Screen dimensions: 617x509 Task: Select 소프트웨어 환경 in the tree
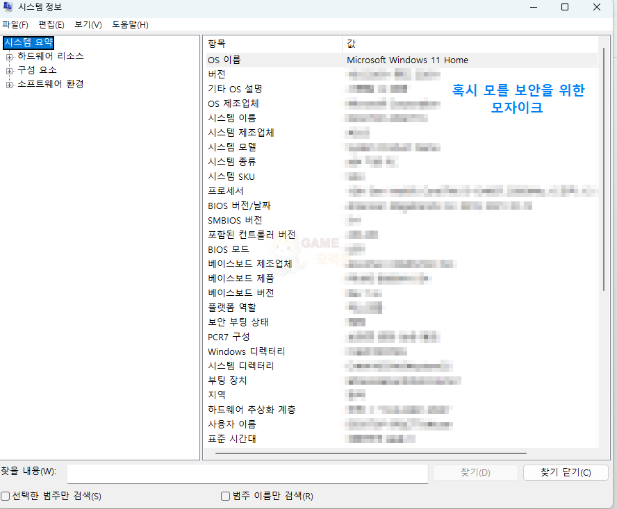pos(51,84)
